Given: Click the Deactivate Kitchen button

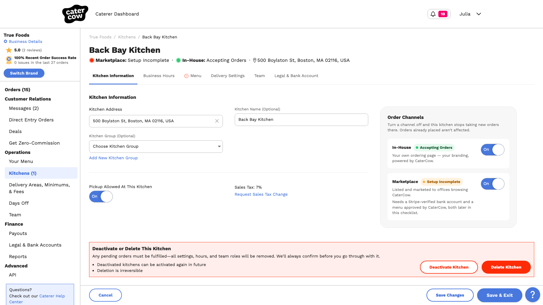Looking at the screenshot, I should [x=449, y=267].
